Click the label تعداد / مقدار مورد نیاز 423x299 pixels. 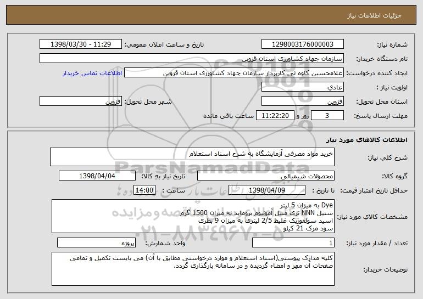377,244
